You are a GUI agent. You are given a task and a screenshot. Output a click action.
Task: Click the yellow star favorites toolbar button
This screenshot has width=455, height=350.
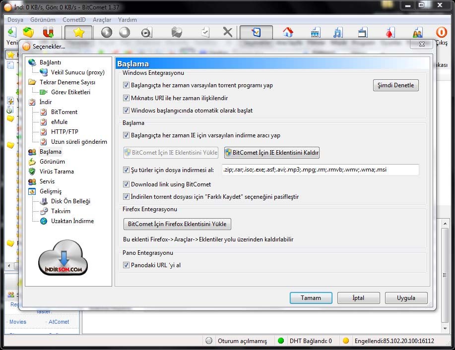(x=78, y=32)
